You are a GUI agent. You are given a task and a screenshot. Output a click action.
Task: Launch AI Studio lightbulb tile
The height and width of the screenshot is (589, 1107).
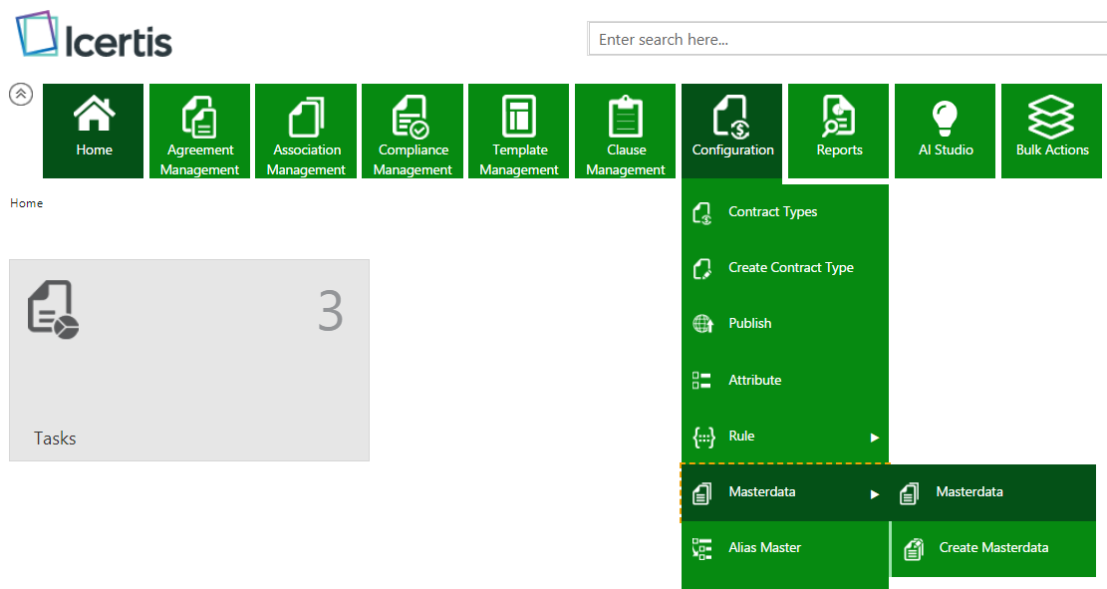point(946,131)
